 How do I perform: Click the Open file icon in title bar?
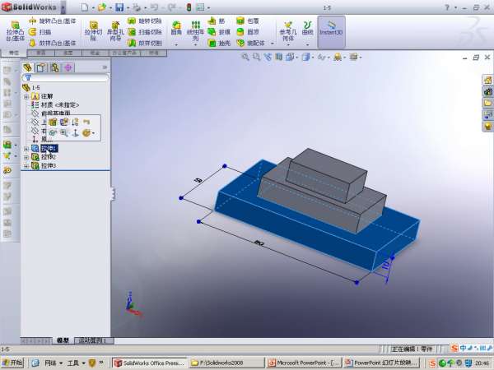coord(102,7)
